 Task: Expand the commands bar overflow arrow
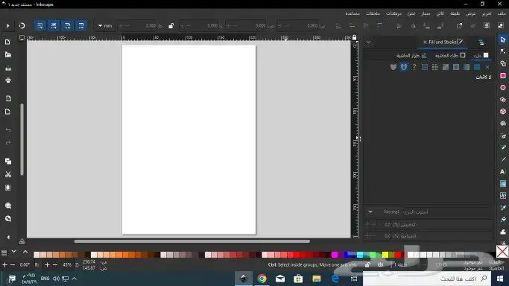pos(8,237)
